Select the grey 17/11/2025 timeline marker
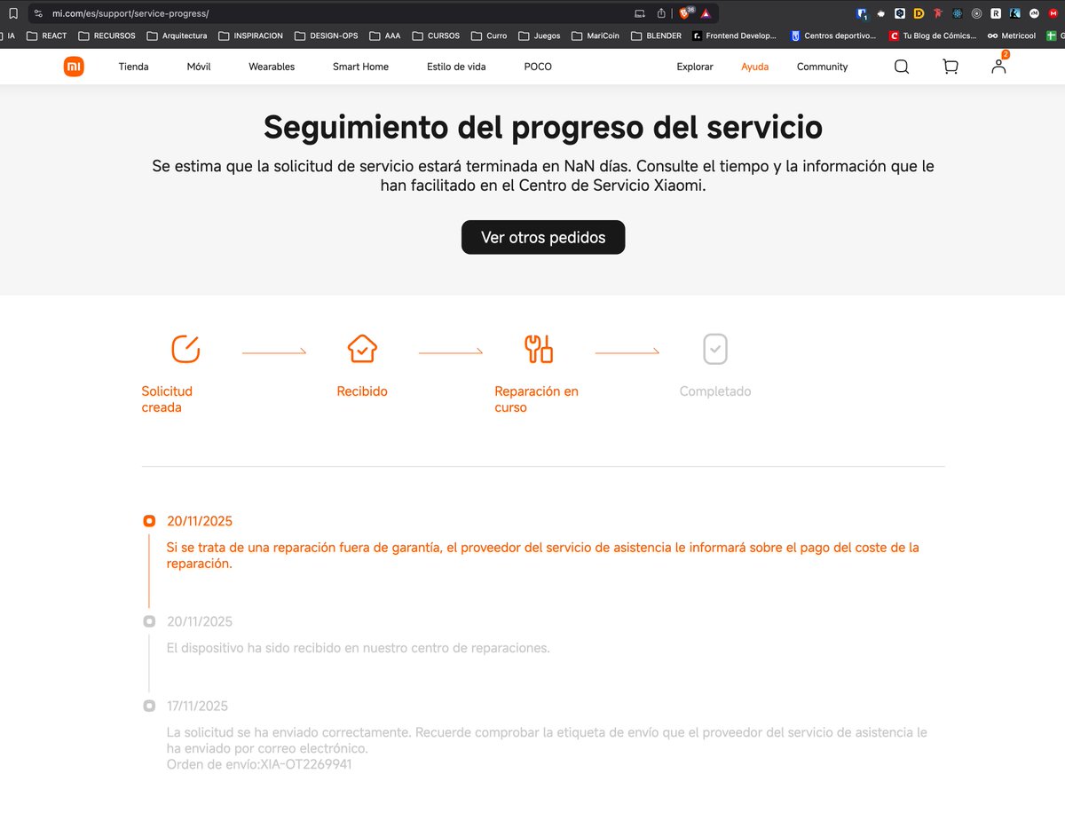Screen dimensions: 1065x837 pyautogui.click(x=149, y=706)
